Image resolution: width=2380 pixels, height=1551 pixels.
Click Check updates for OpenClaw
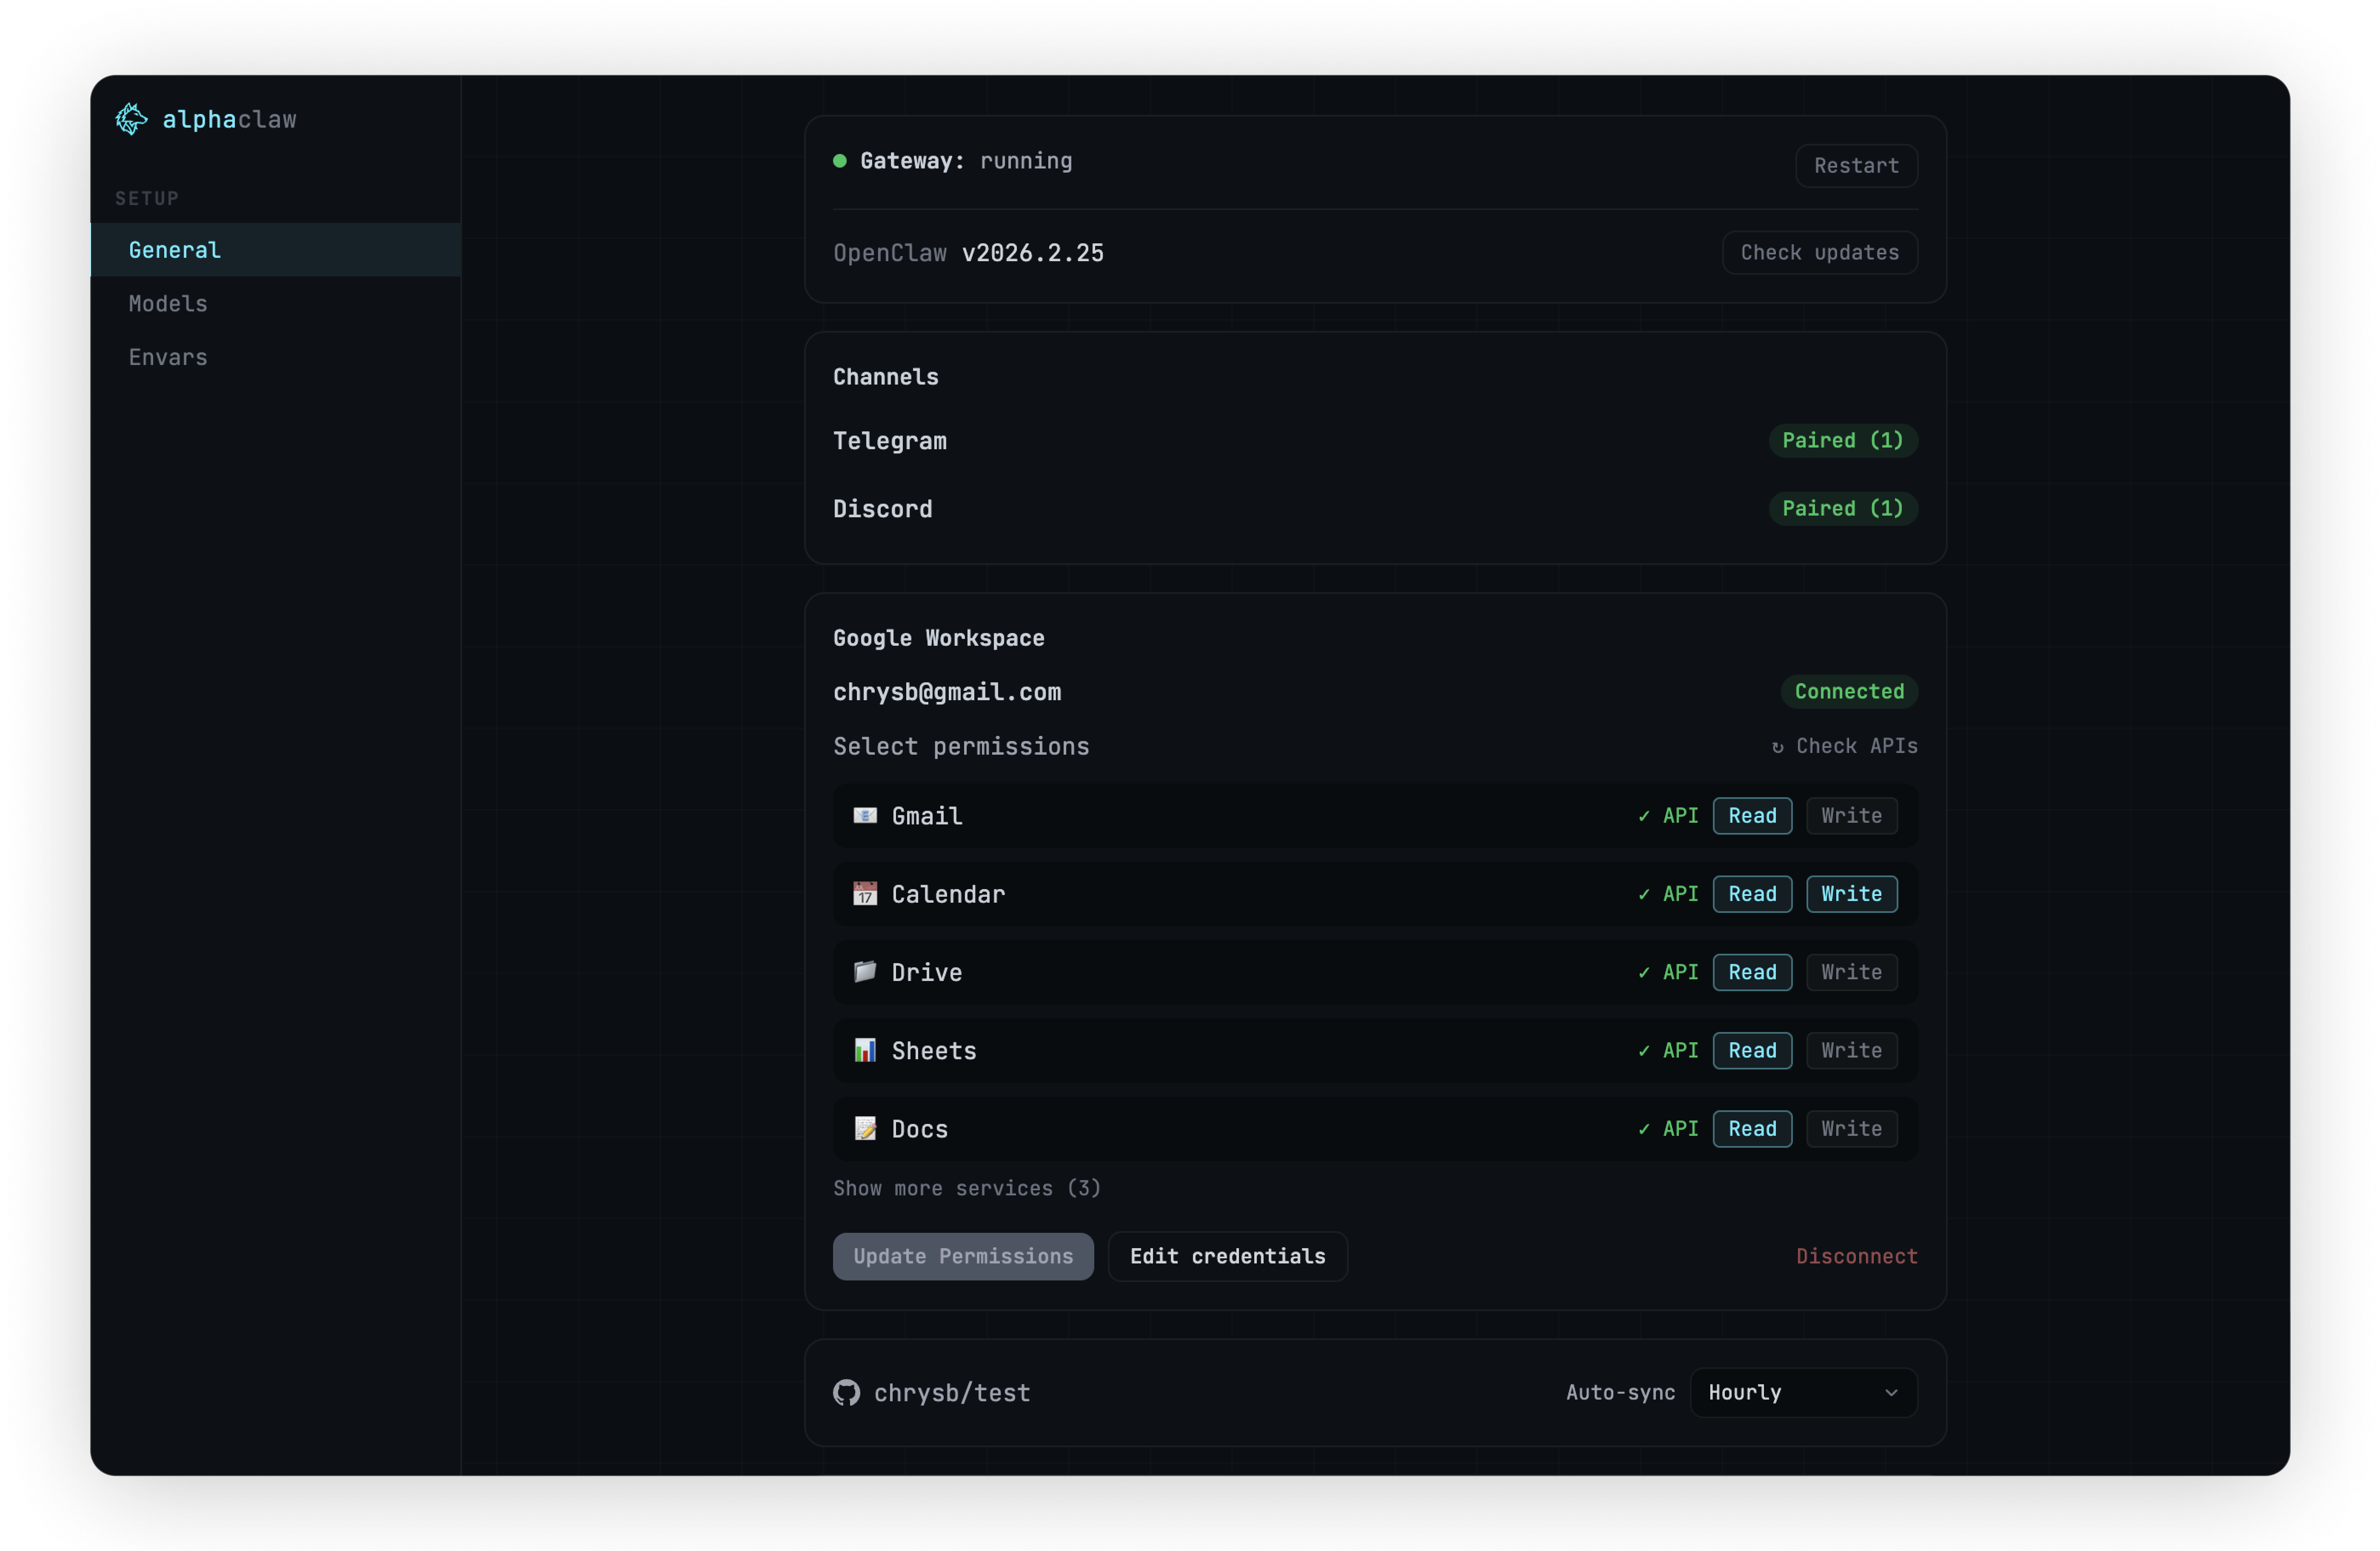click(1820, 253)
